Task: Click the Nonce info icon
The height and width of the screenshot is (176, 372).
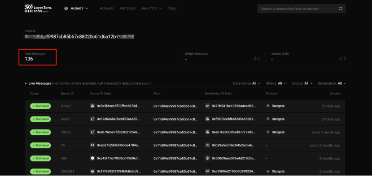Action: 72,94
